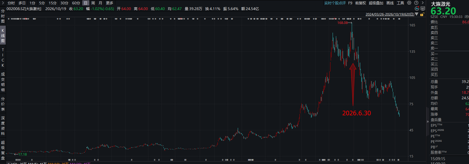Open 分价表 price distribution in sidebar
This screenshot has width=469, height=164.
3,104
